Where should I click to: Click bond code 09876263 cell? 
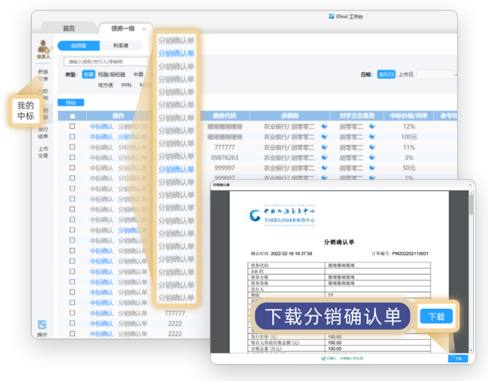[224, 158]
